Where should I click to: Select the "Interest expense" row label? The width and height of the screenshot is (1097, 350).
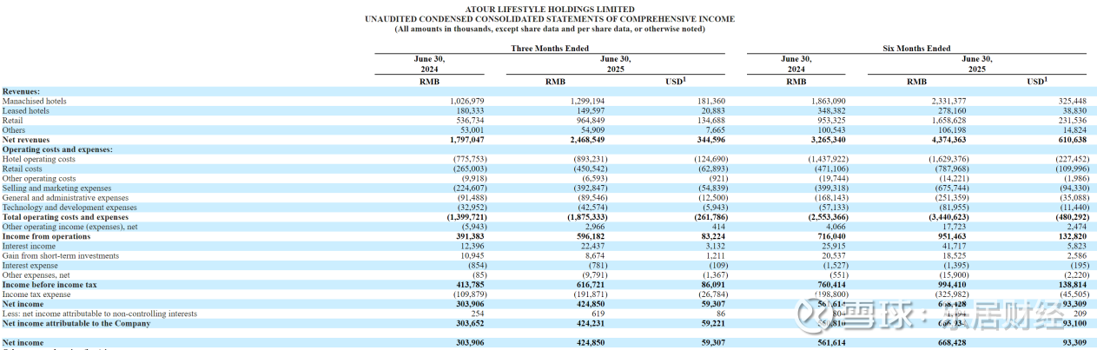click(x=30, y=266)
